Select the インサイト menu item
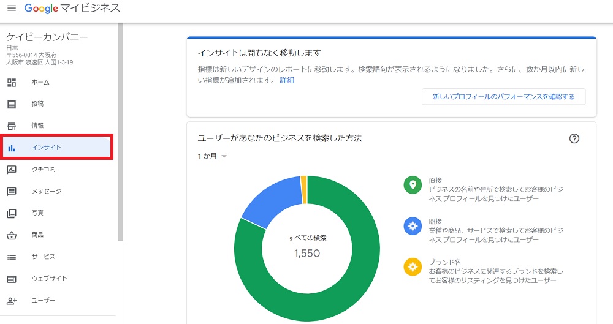This screenshot has width=613, height=324. coord(56,148)
